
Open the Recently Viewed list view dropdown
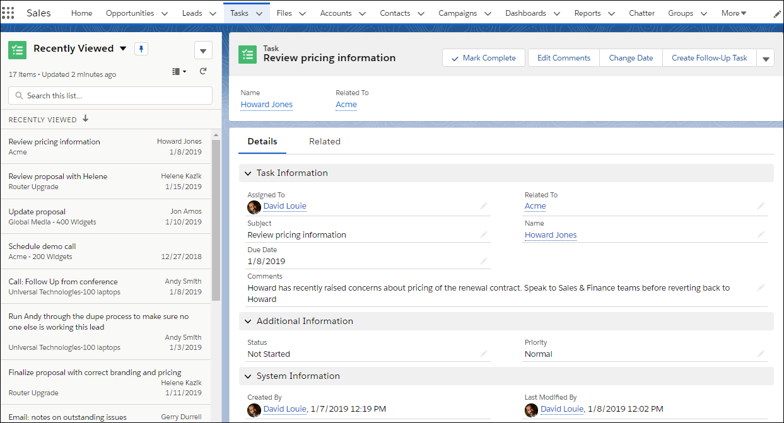point(123,49)
